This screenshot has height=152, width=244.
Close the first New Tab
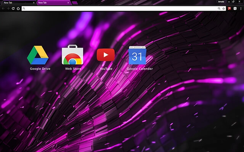coord(34,3)
